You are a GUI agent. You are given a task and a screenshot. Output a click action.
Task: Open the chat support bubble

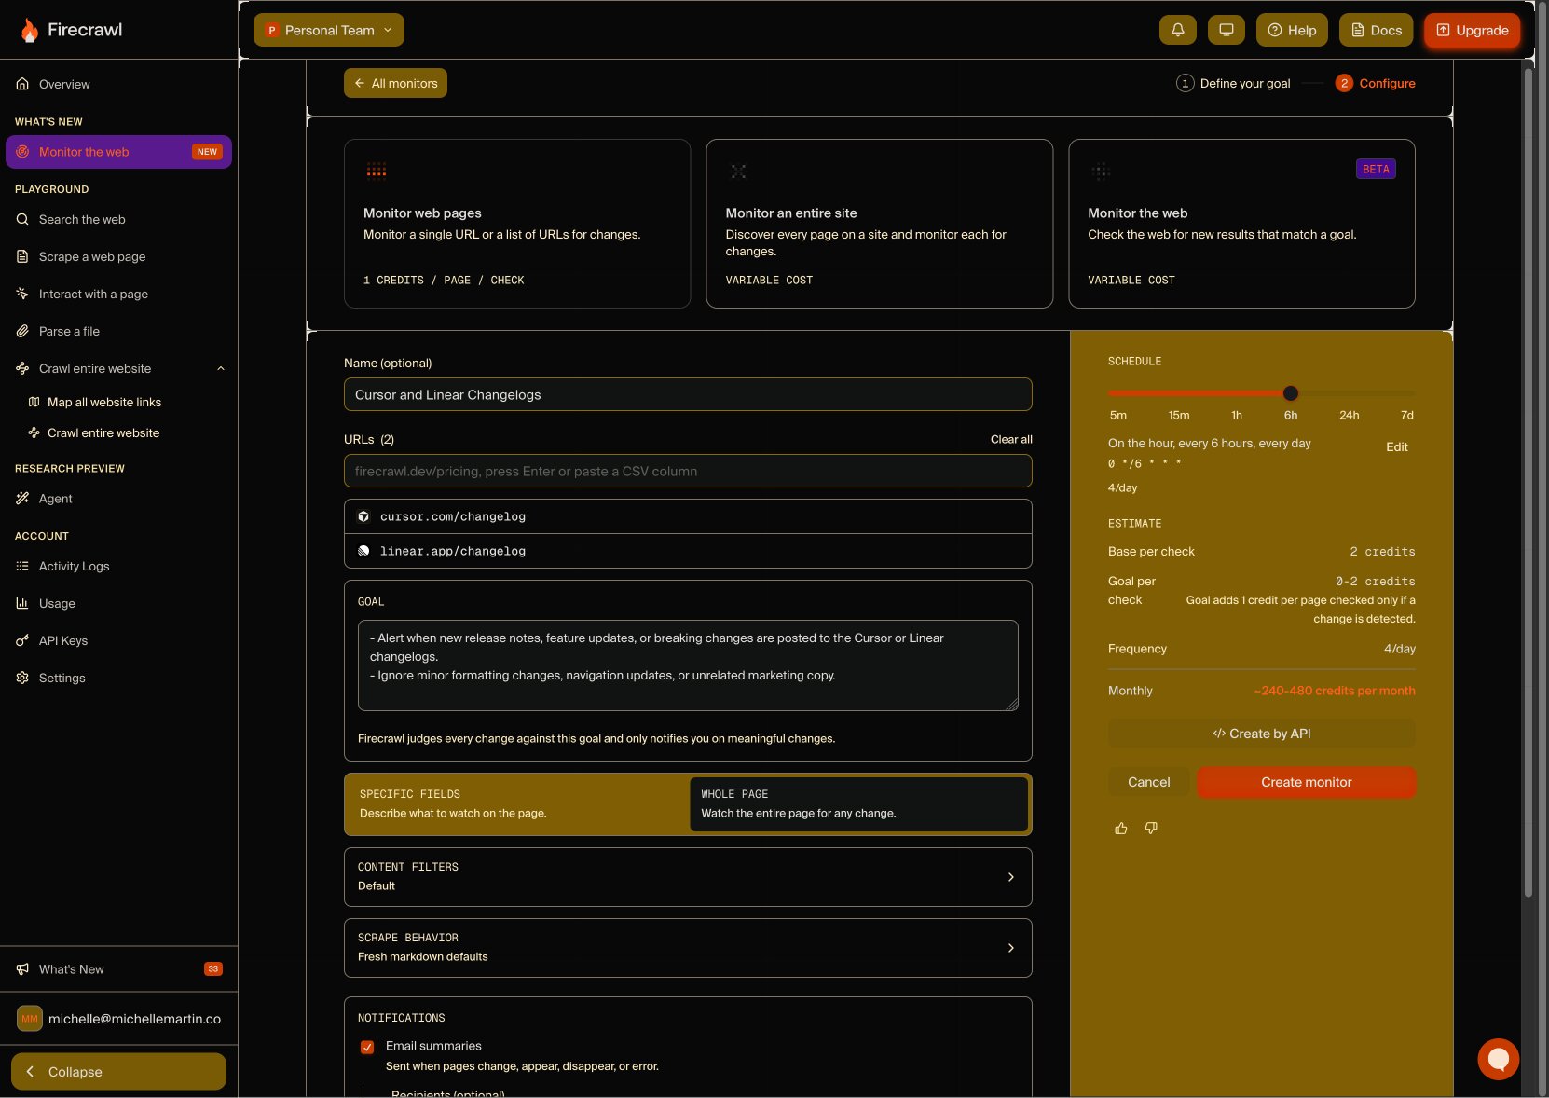coord(1499,1059)
